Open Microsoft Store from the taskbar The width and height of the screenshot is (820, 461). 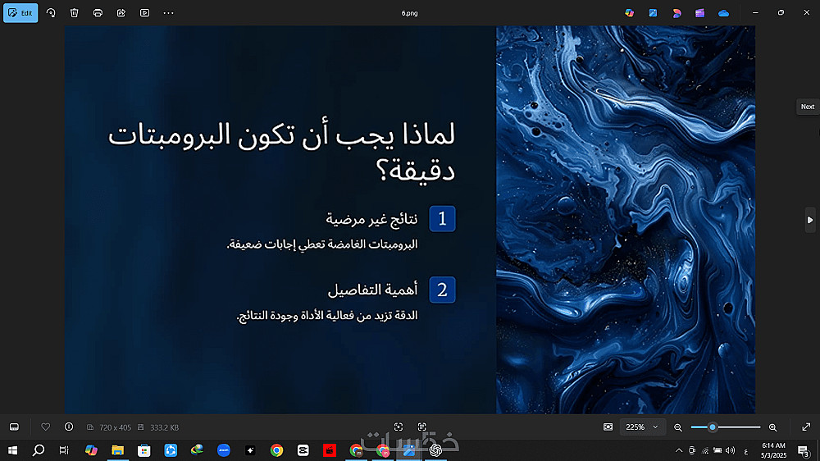(x=144, y=450)
